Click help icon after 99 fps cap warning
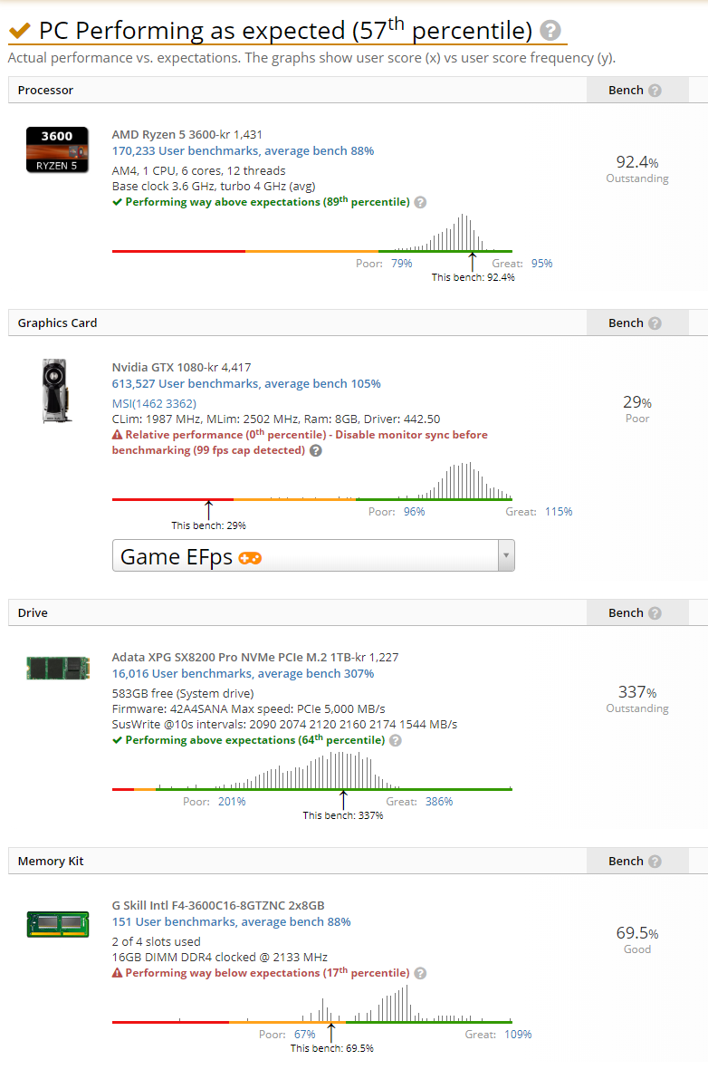 coord(315,451)
